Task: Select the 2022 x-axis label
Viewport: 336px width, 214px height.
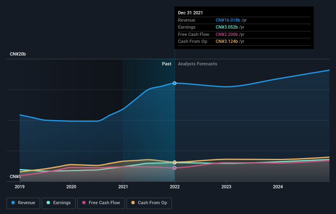Action: [175, 187]
